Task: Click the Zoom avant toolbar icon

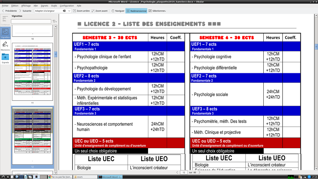Action: click(100, 11)
